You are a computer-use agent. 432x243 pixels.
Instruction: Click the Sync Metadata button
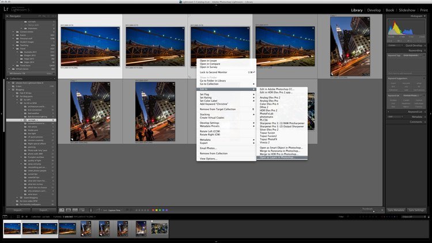(x=396, y=210)
